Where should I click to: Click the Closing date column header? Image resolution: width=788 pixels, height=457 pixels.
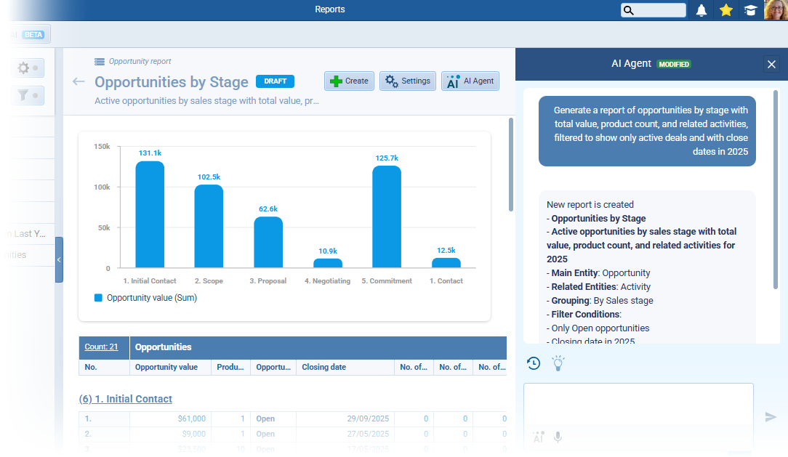pos(324,368)
